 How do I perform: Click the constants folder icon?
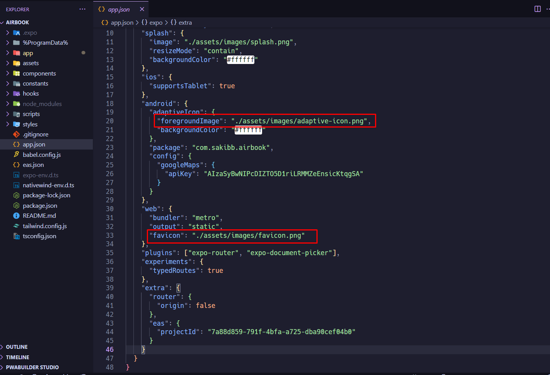pyautogui.click(x=17, y=84)
